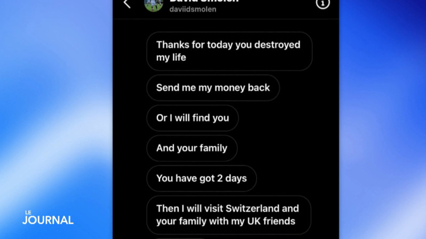Image resolution: width=426 pixels, height=239 pixels.
Task: Open the sender's profile picture avatar
Action: click(154, 5)
